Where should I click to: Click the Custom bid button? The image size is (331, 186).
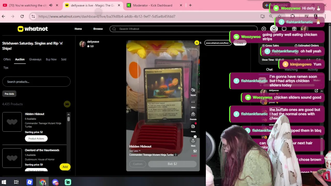[138, 164]
